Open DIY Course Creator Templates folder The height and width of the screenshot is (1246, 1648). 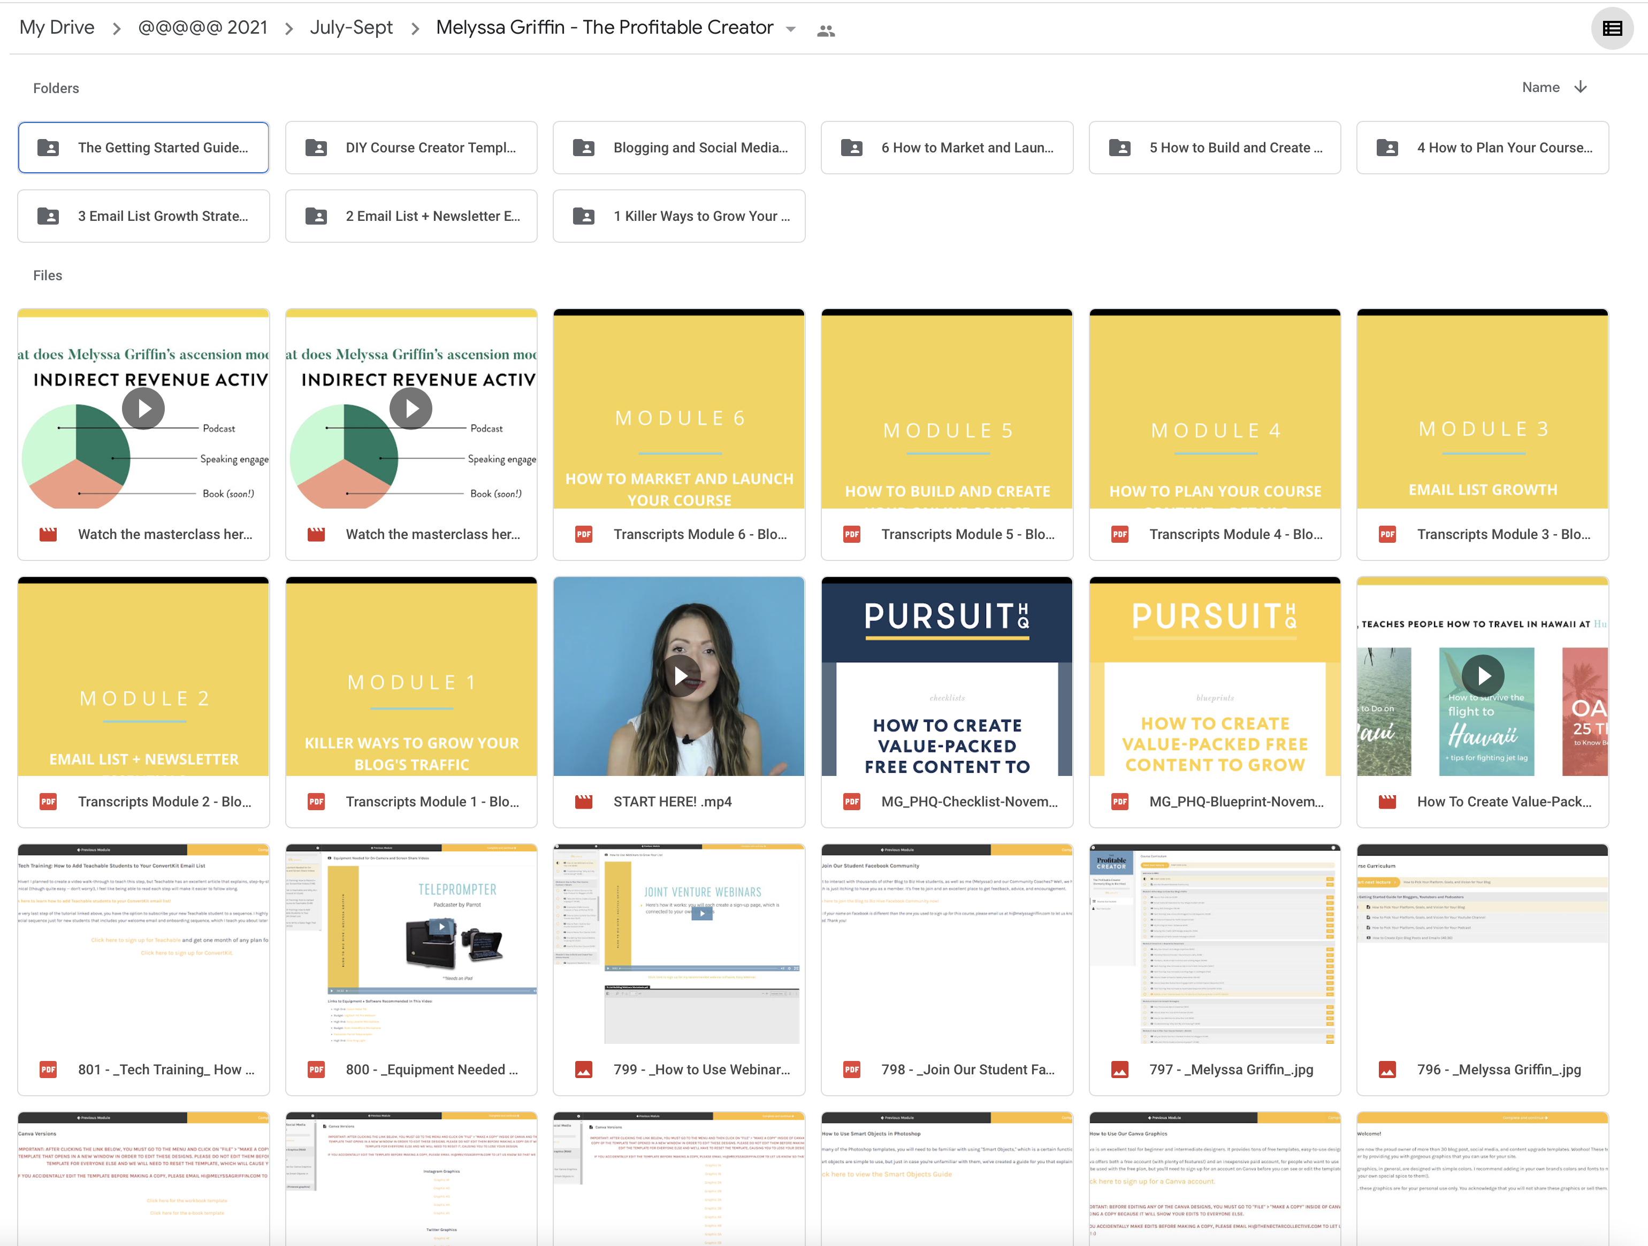[x=411, y=148]
